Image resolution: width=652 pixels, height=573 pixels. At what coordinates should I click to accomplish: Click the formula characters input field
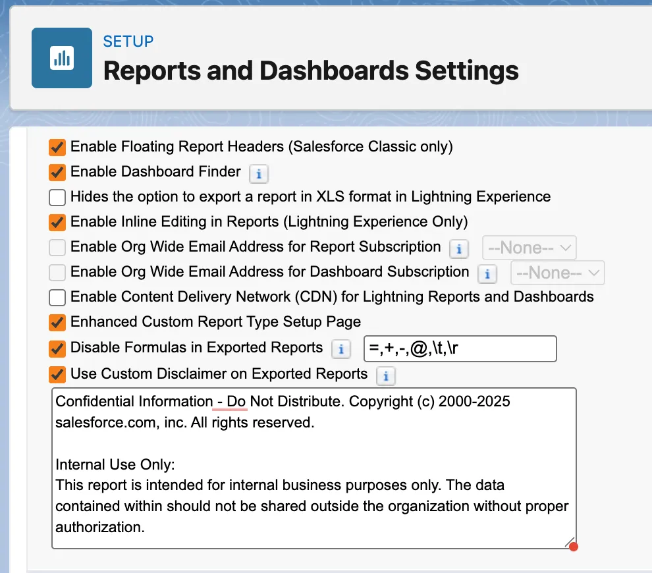coord(460,349)
